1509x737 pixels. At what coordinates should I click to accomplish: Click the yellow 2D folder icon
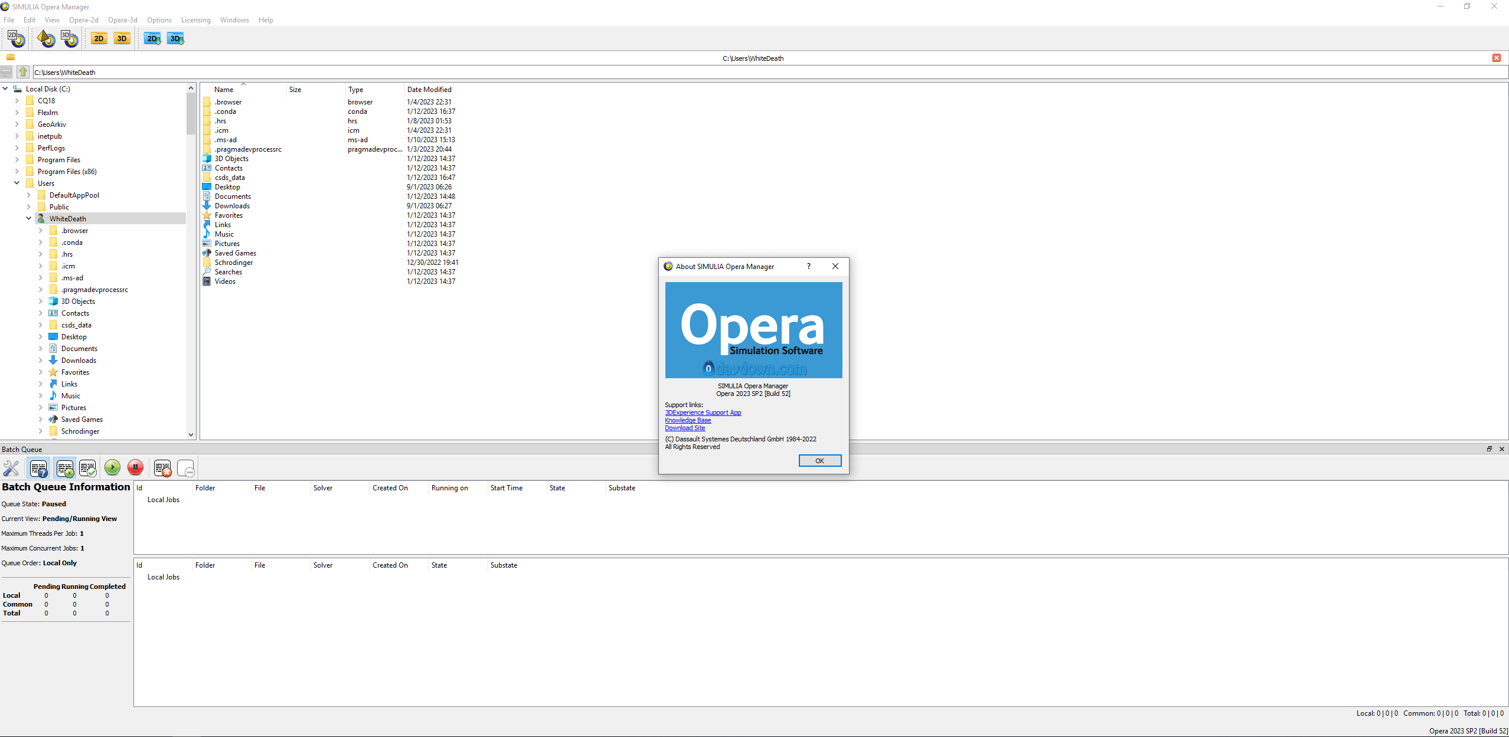click(x=99, y=38)
